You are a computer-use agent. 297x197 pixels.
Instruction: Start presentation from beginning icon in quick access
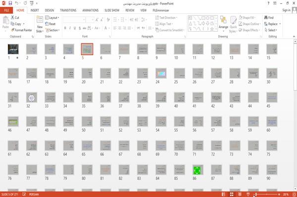pos(32,3)
